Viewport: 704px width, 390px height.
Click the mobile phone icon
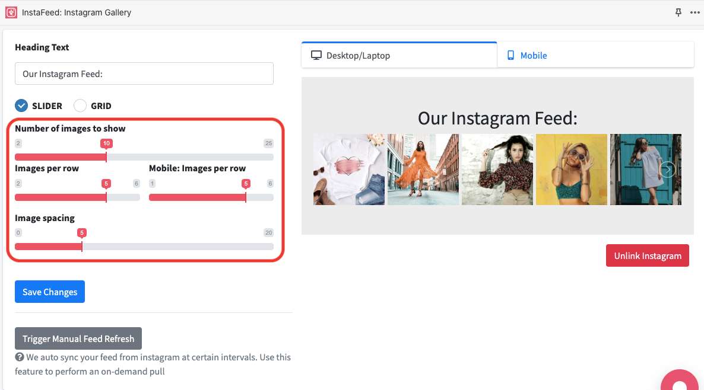tap(510, 55)
